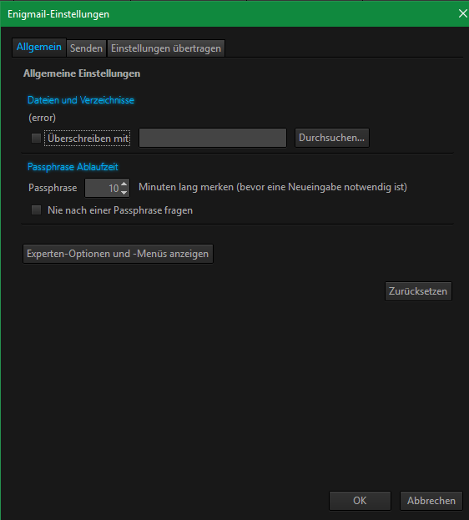
Task: Click the Überschreiben mit path field
Action: click(213, 138)
